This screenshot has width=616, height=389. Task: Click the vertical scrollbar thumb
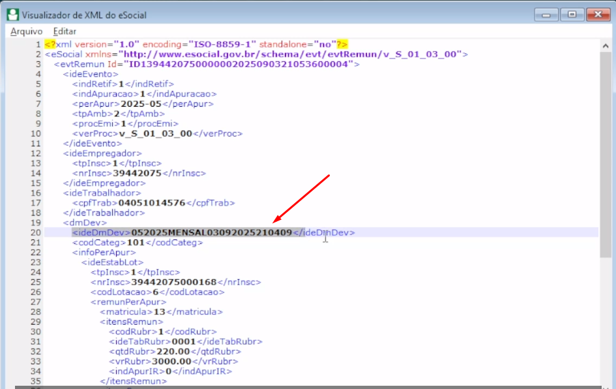tap(606, 155)
